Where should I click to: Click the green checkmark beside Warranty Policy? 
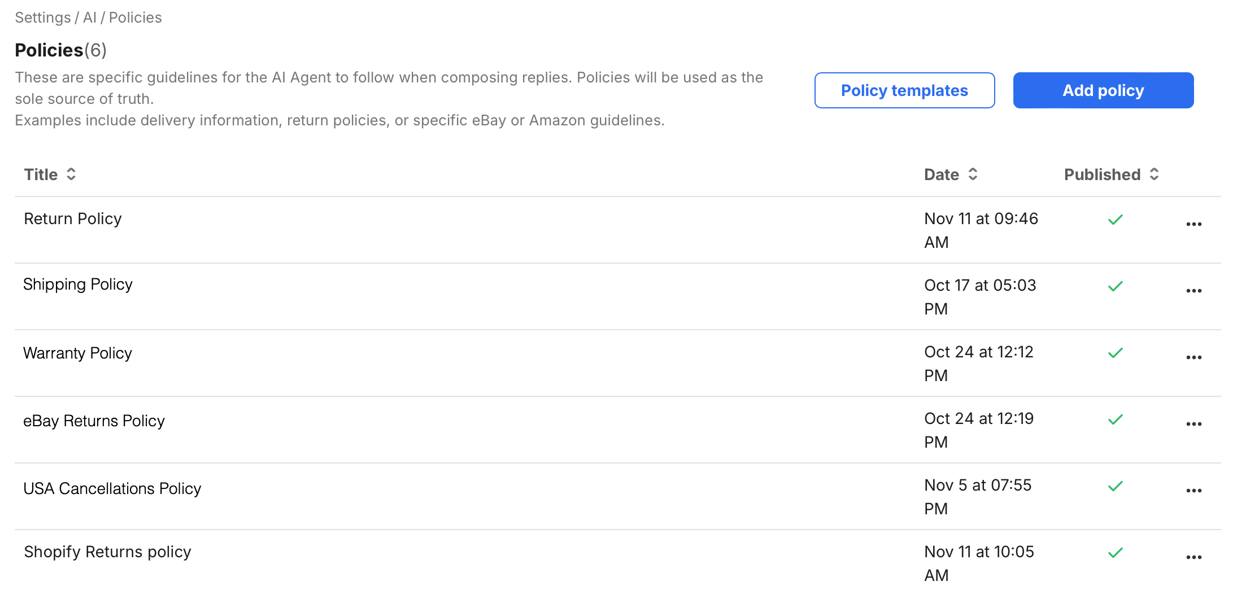pos(1116,353)
